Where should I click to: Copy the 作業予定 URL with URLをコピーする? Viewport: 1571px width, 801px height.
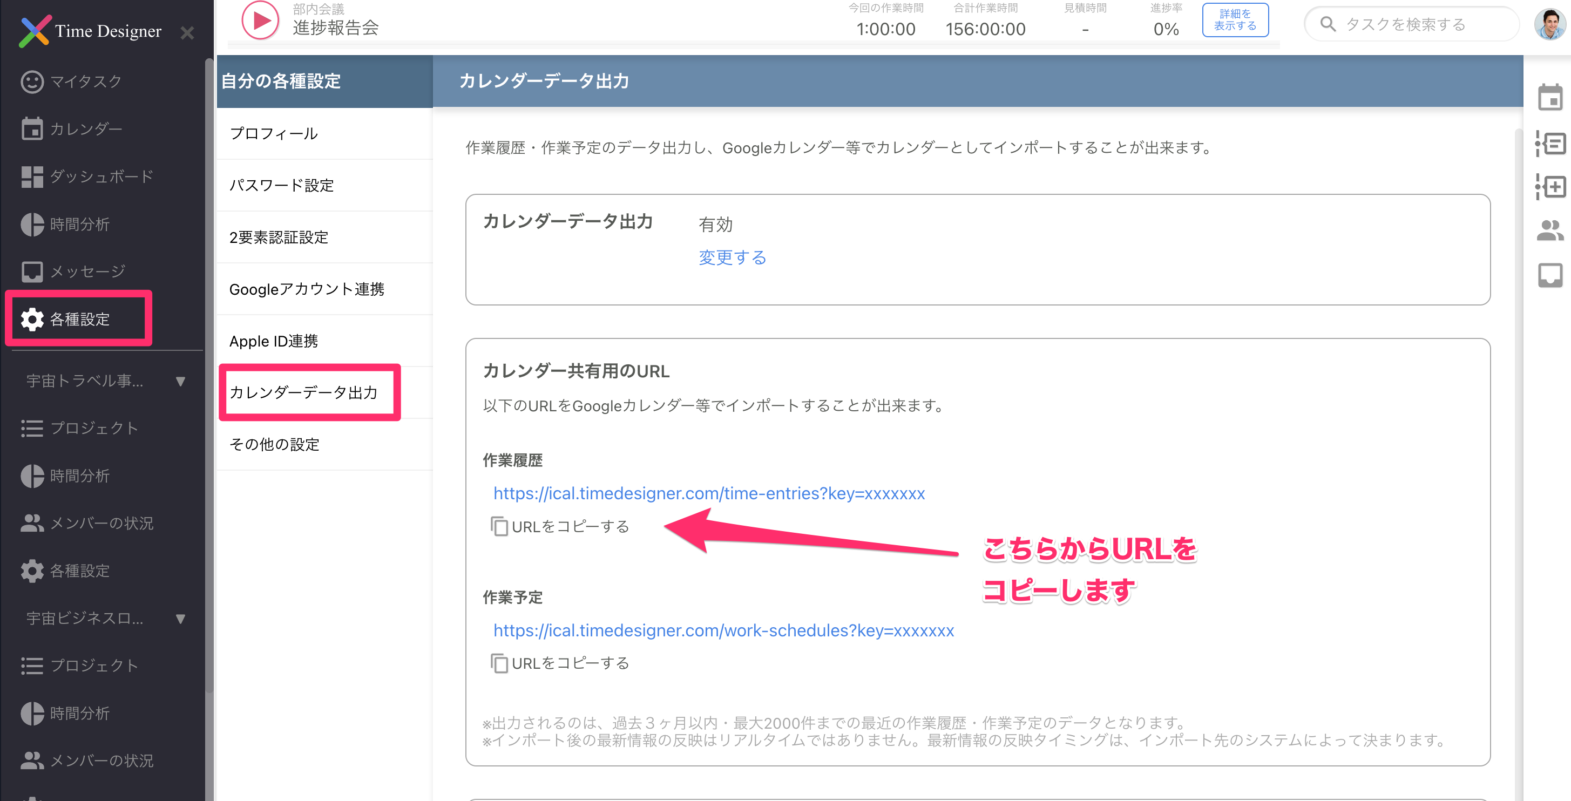pos(570,663)
